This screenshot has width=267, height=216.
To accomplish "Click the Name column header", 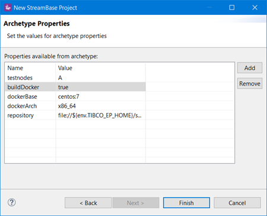I will [x=15, y=68].
